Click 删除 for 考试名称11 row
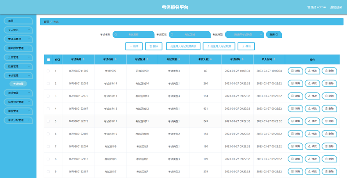 329,121
